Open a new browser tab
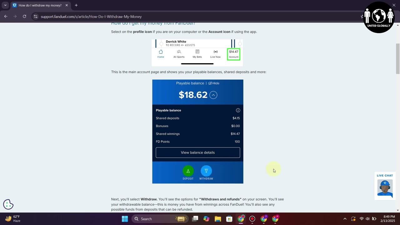 click(x=76, y=5)
